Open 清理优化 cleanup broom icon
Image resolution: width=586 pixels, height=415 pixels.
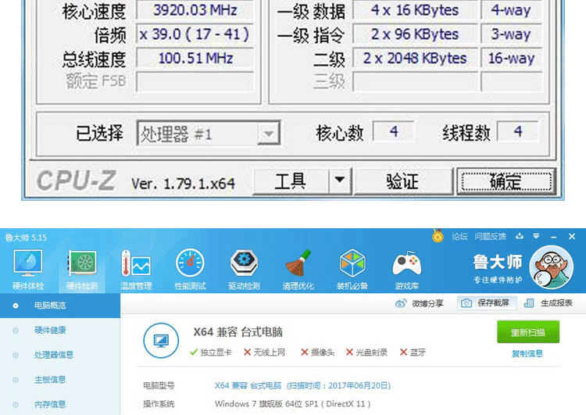(x=298, y=270)
